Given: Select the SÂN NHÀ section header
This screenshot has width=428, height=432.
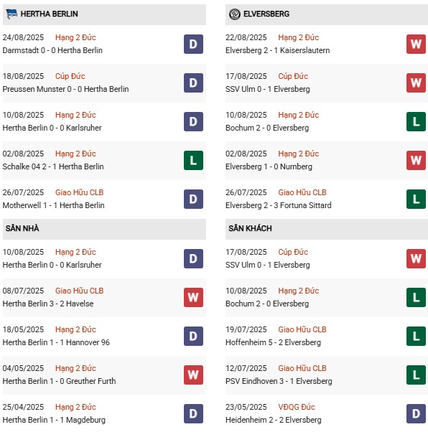Looking at the screenshot, I should click(x=104, y=229).
